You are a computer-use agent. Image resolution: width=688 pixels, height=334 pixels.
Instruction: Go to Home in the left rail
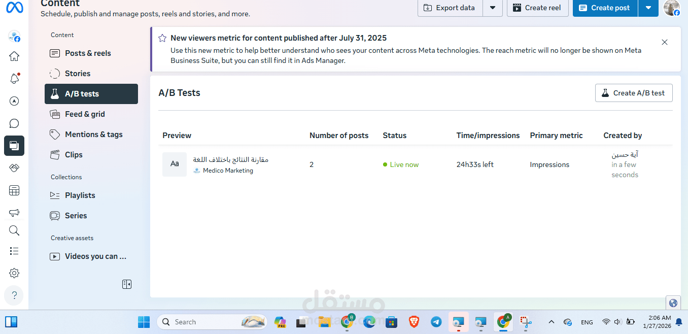14,56
